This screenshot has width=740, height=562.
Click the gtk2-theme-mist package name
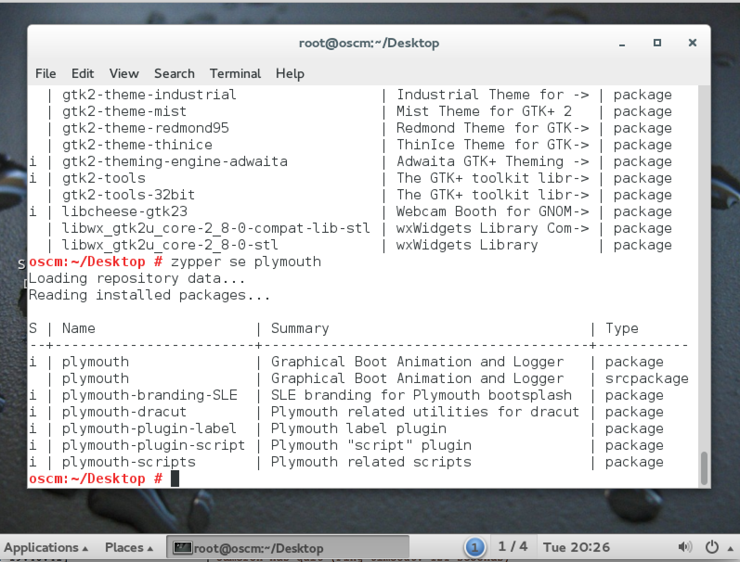[x=124, y=111]
